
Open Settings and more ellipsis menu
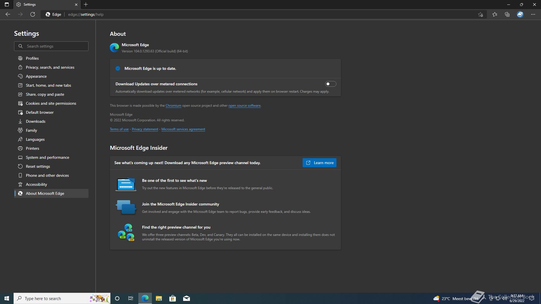(533, 14)
